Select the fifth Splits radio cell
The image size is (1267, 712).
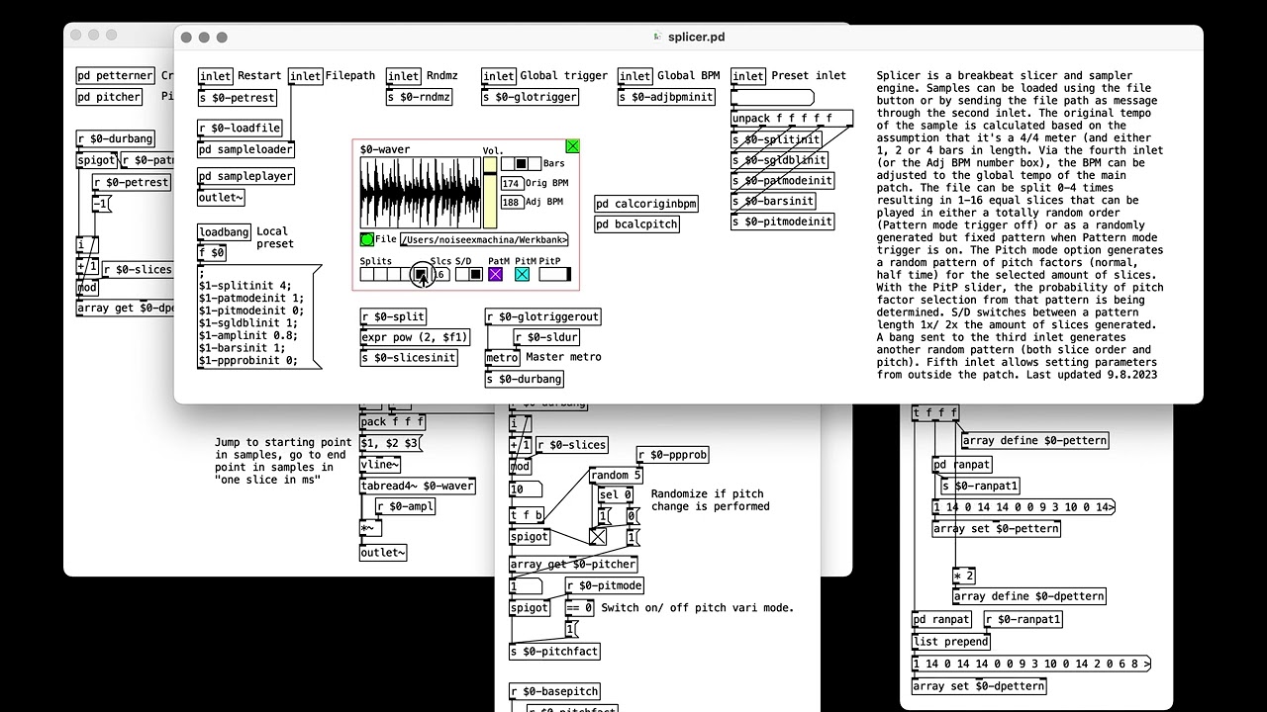click(x=422, y=274)
